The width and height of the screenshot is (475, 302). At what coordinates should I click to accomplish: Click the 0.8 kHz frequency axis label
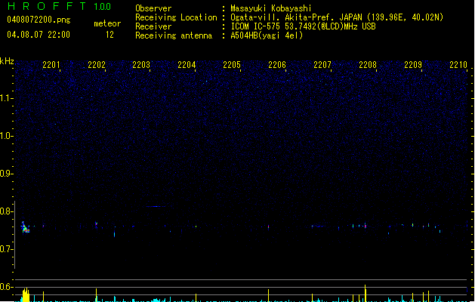coord(6,211)
